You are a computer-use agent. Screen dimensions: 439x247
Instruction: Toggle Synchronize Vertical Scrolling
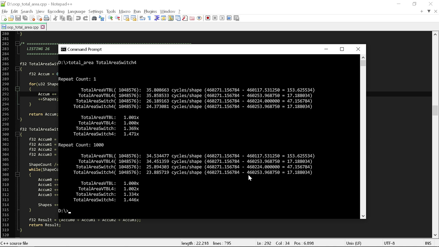click(x=126, y=18)
